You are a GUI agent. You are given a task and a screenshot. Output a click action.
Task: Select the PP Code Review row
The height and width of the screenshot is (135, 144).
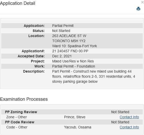pos(72,122)
